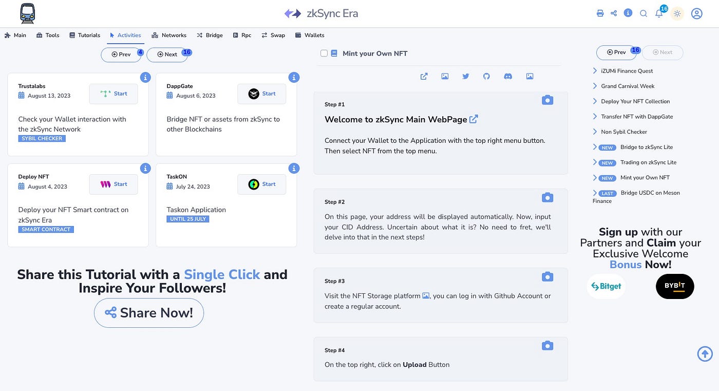Open the Tools menu tab
This screenshot has height=391, width=719.
tap(48, 35)
